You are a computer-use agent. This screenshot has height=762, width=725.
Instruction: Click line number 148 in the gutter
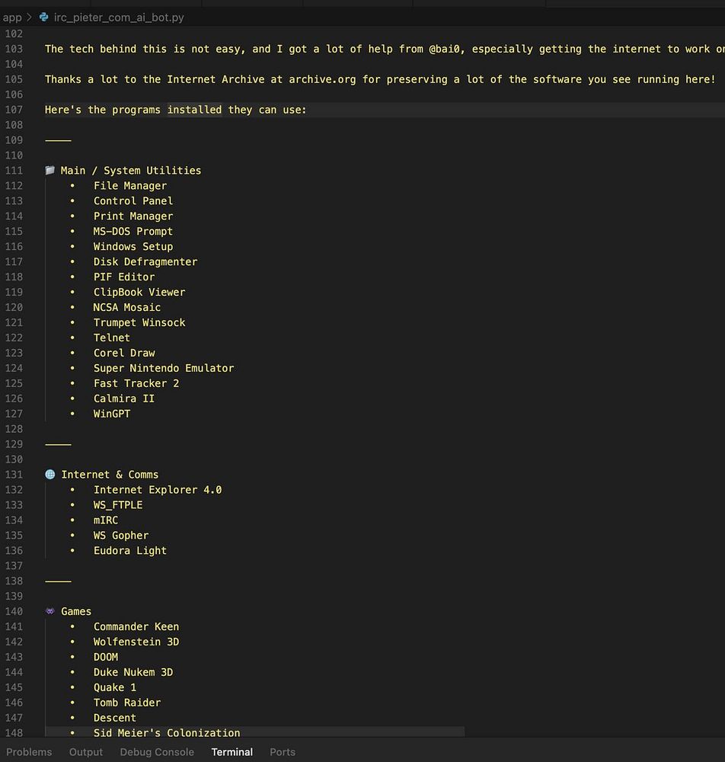[x=14, y=733]
